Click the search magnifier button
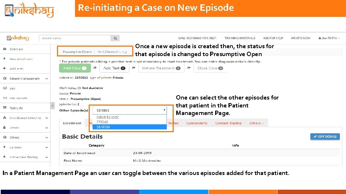The image size is (346, 194). pyautogui.click(x=115, y=38)
